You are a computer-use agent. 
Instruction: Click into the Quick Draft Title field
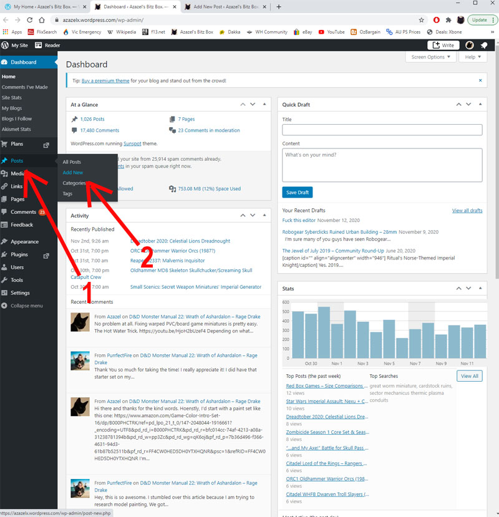(382, 130)
